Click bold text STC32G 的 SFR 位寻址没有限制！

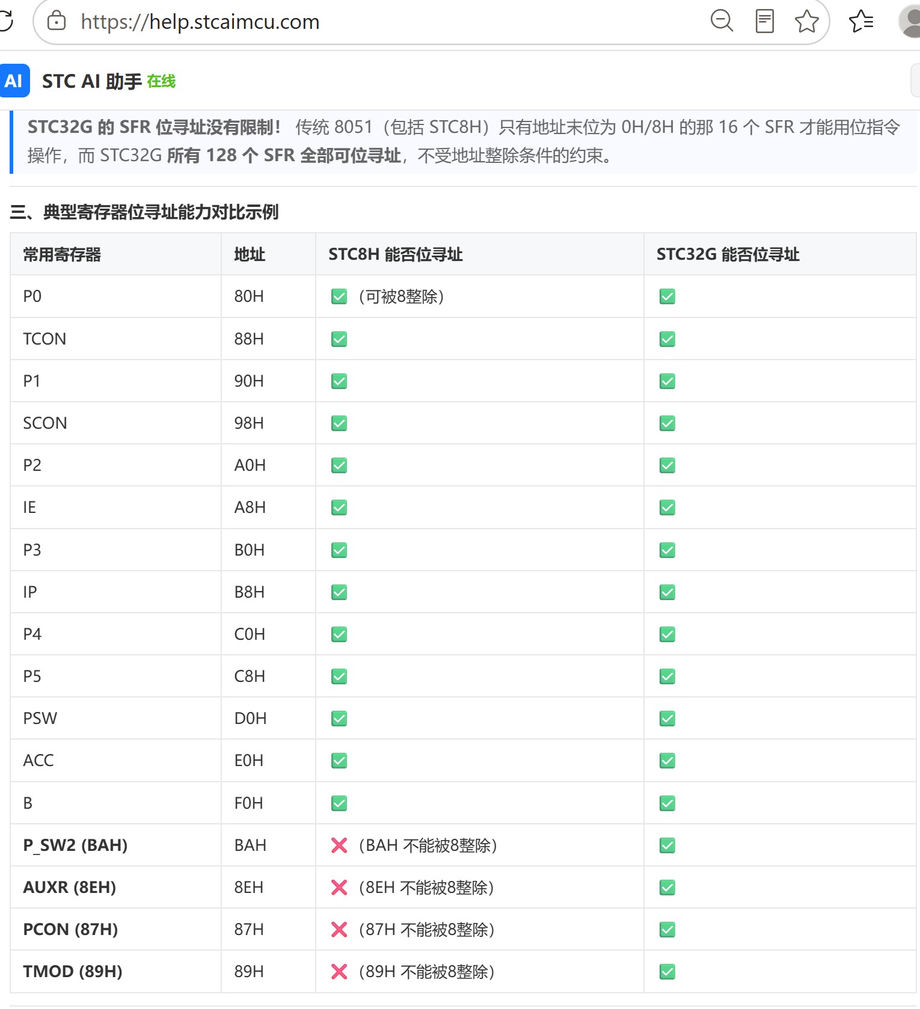point(154,127)
